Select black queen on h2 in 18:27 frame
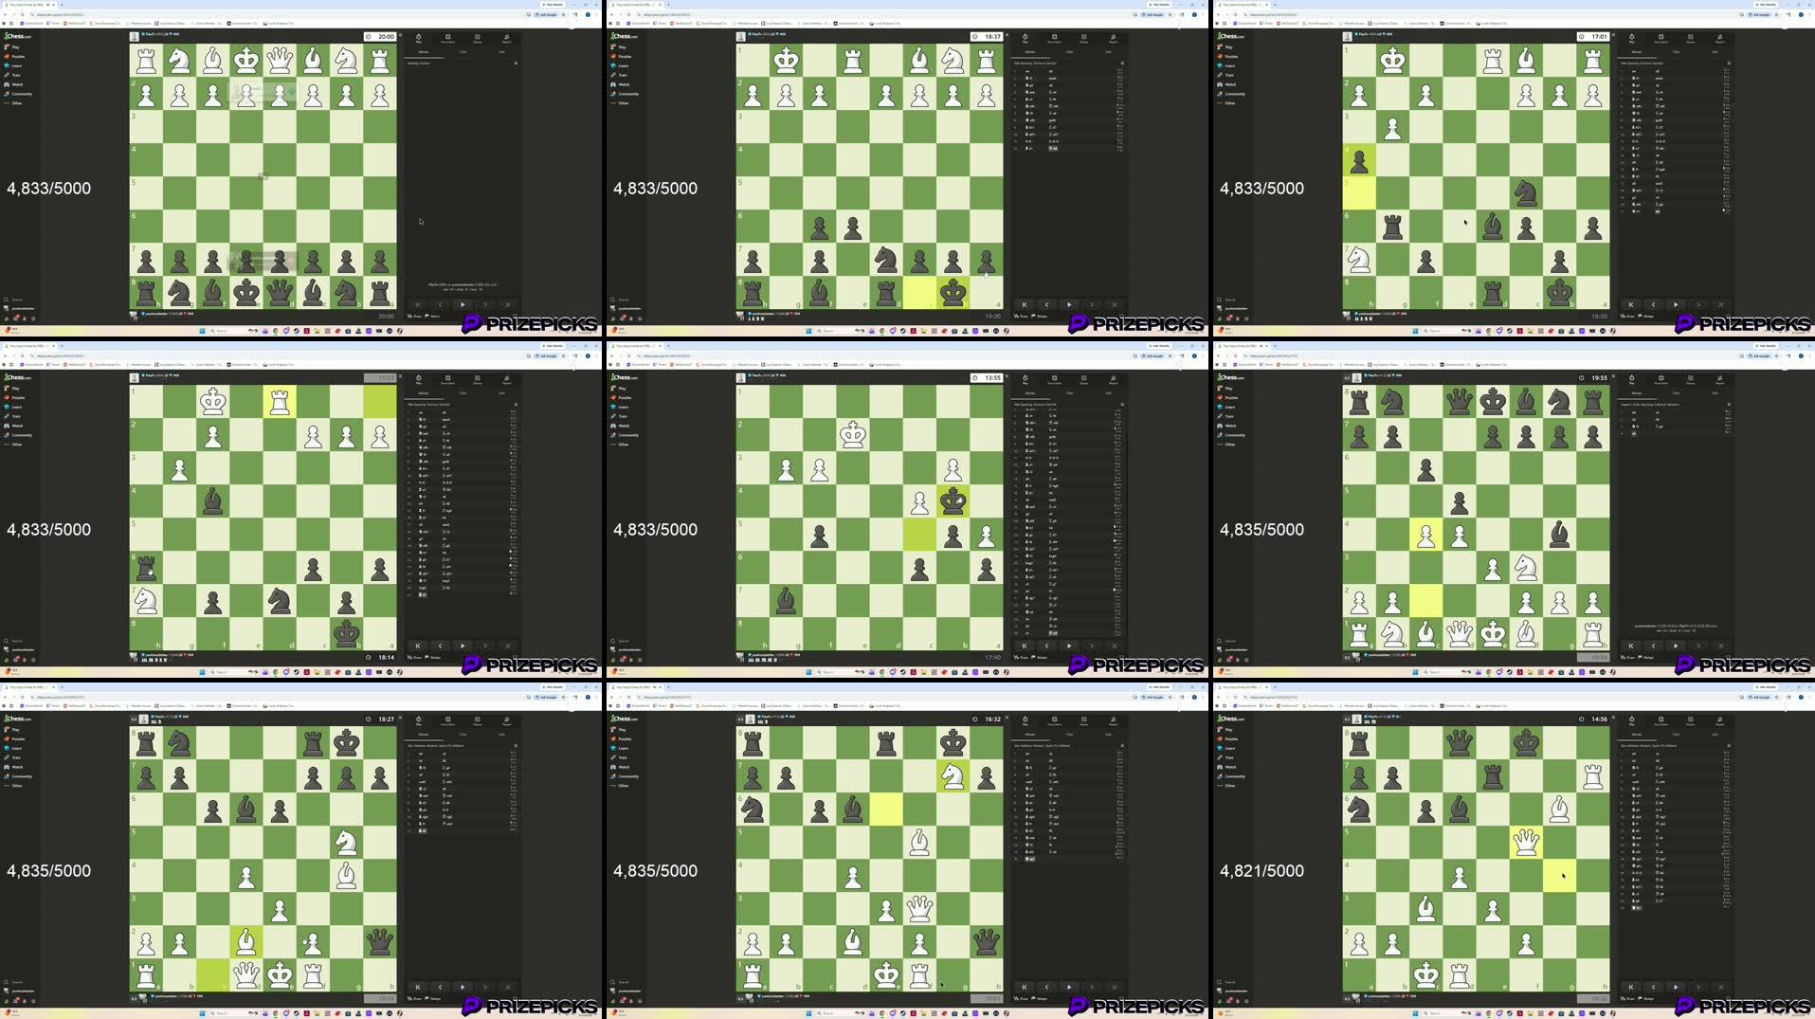Image resolution: width=1815 pixels, height=1019 pixels. pyautogui.click(x=380, y=942)
